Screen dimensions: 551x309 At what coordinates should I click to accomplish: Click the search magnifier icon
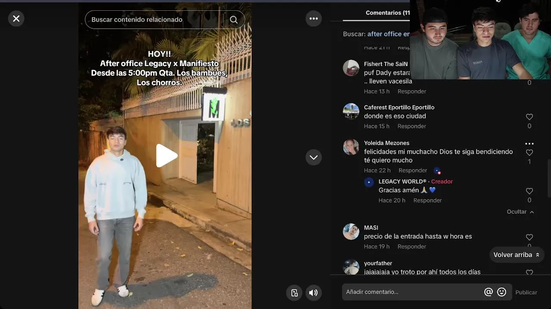pos(234,20)
